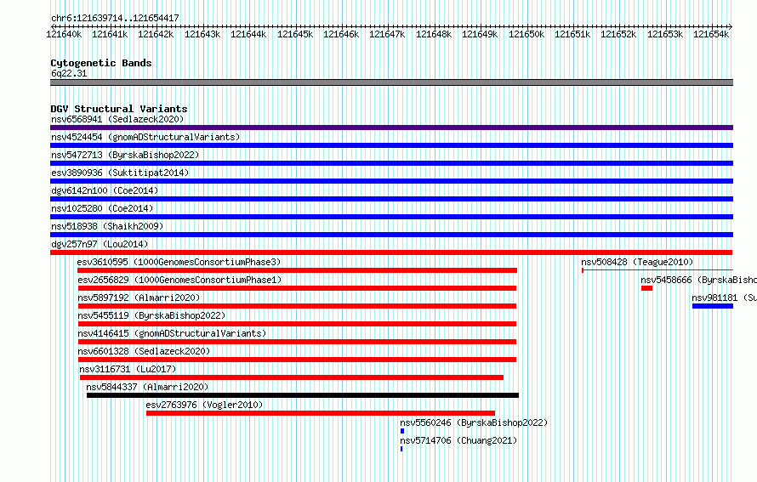Click ruler position 121645k

click(295, 34)
